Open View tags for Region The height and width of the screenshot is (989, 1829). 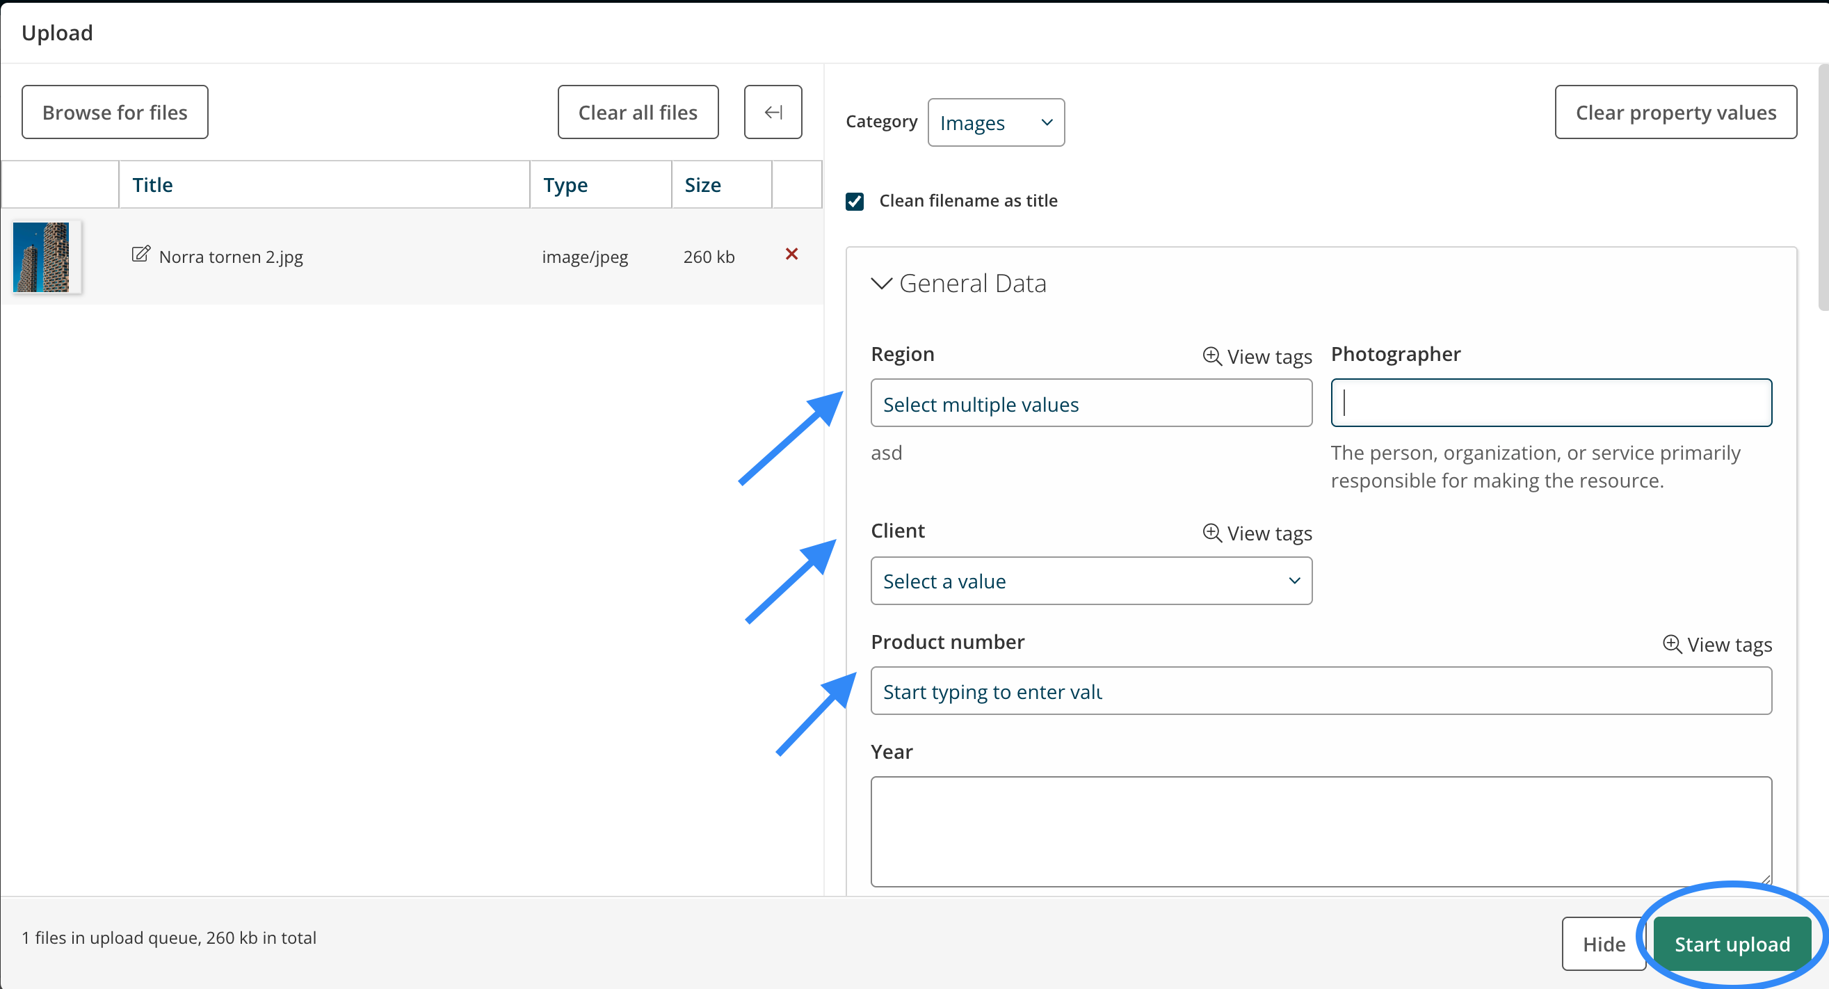click(x=1257, y=356)
